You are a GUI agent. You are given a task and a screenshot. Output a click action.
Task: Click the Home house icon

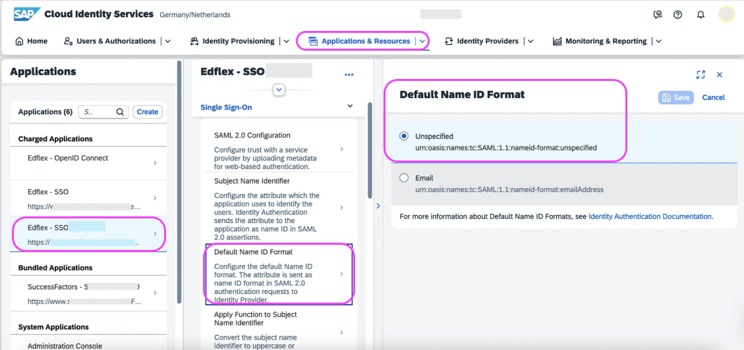pos(20,41)
